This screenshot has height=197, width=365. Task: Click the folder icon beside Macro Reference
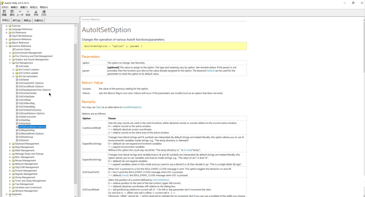10,43
